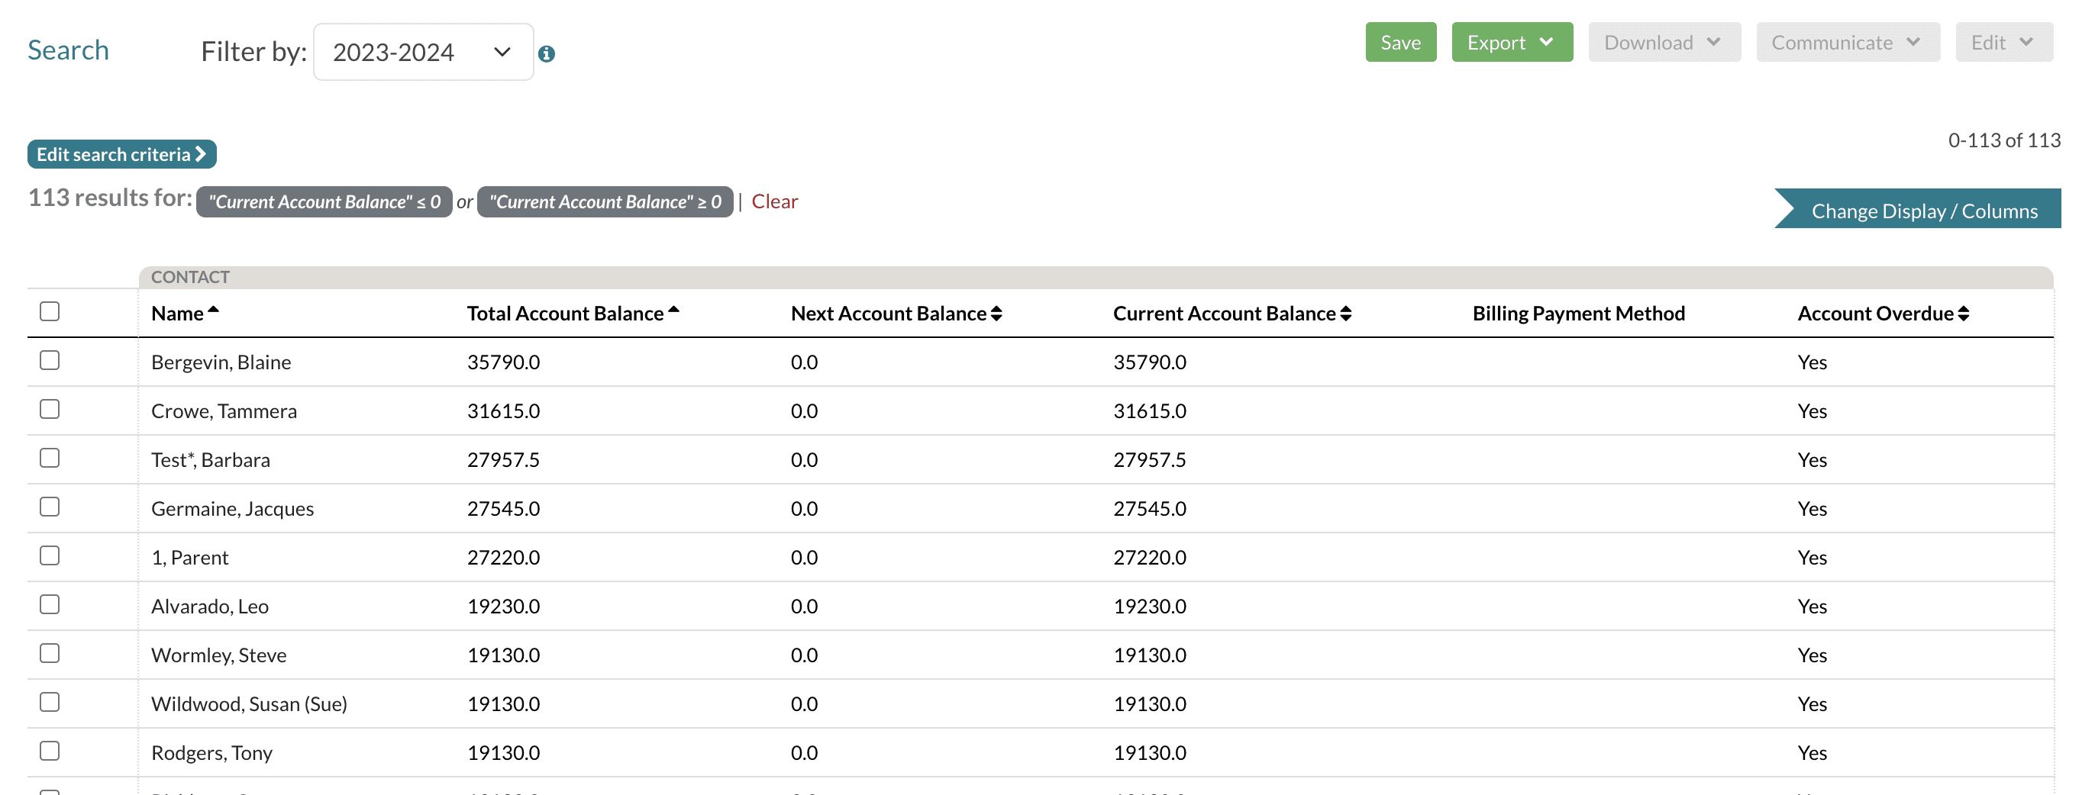
Task: Open the Download dropdown
Action: (x=1663, y=42)
